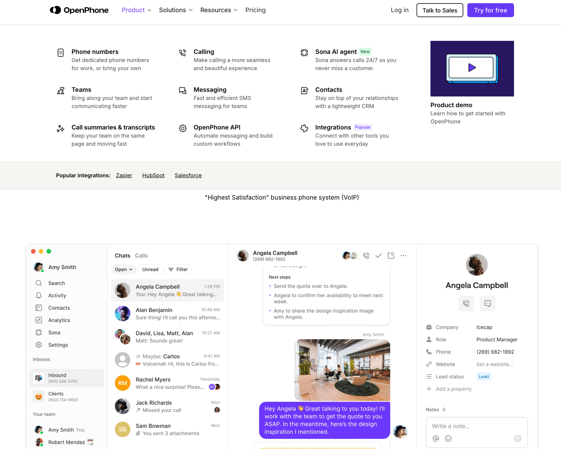Click the message icon under Angela Campbell profile
Image resolution: width=561 pixels, height=449 pixels.
point(487,303)
